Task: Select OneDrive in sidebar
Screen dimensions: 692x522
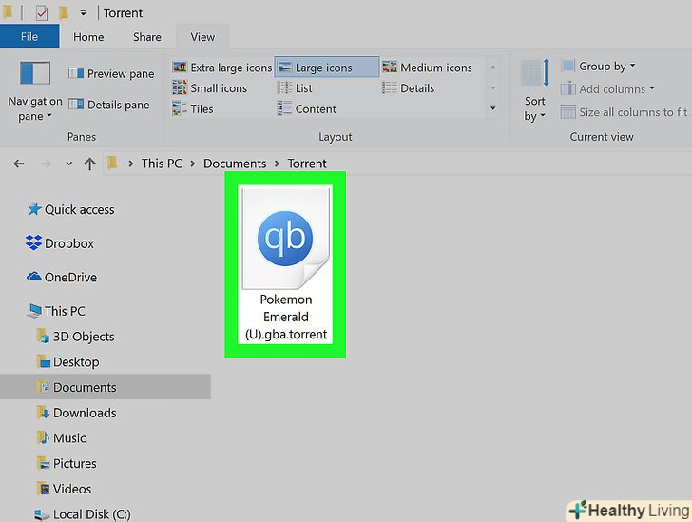Action: pyautogui.click(x=62, y=278)
